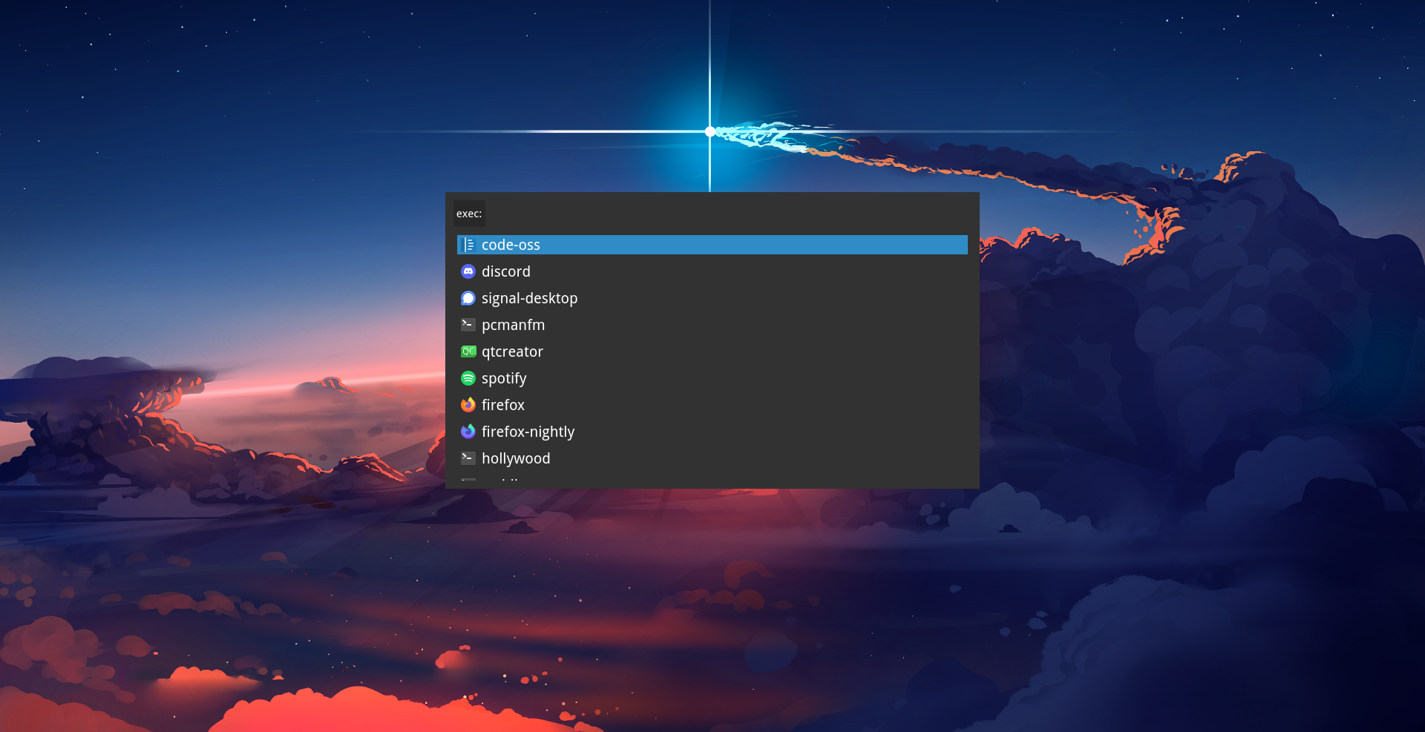Viewport: 1425px width, 732px height.
Task: Pick the pcmanfm entry label
Action: pos(513,325)
